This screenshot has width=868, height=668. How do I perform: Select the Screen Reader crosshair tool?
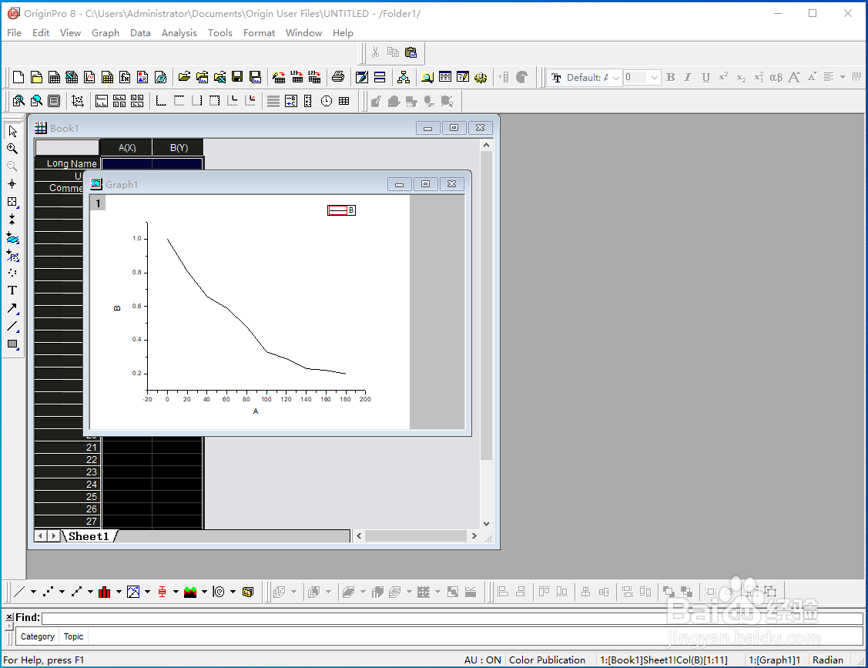12,184
